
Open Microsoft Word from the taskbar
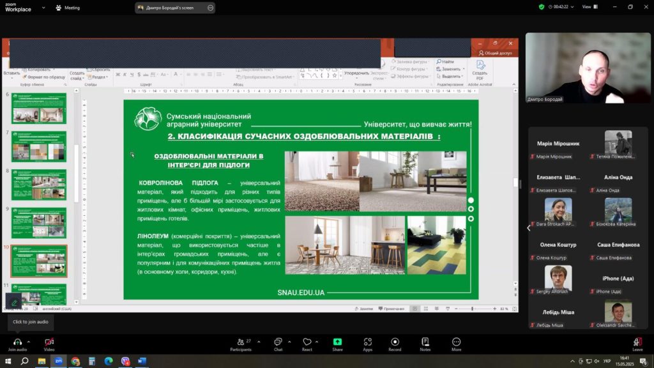point(142,361)
